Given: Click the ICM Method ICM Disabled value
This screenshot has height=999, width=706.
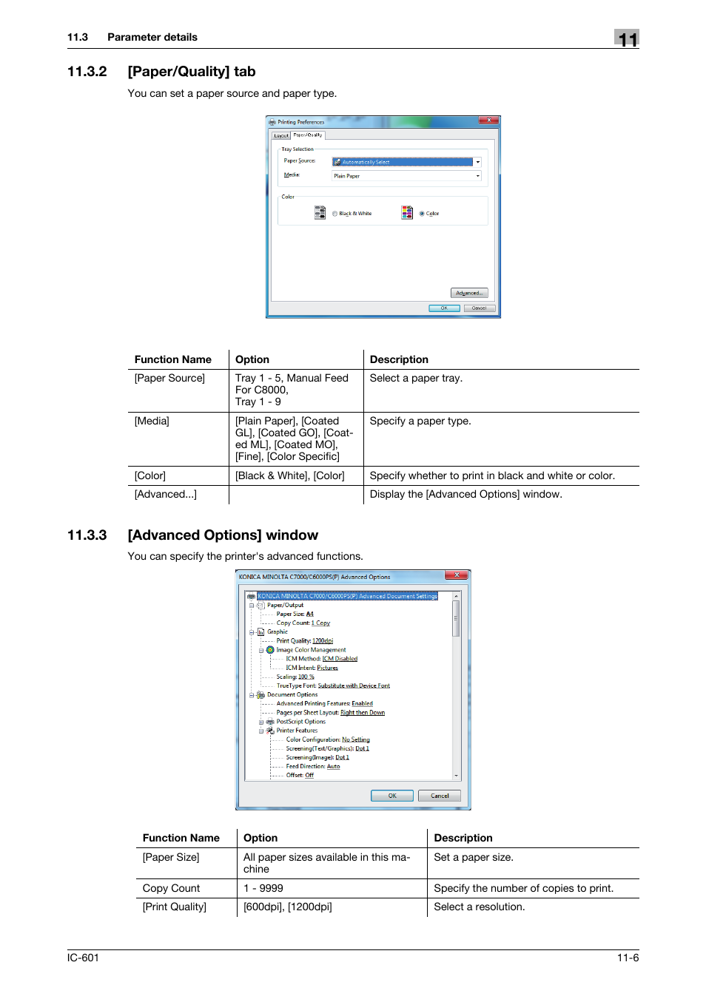Looking at the screenshot, I should coord(340,659).
